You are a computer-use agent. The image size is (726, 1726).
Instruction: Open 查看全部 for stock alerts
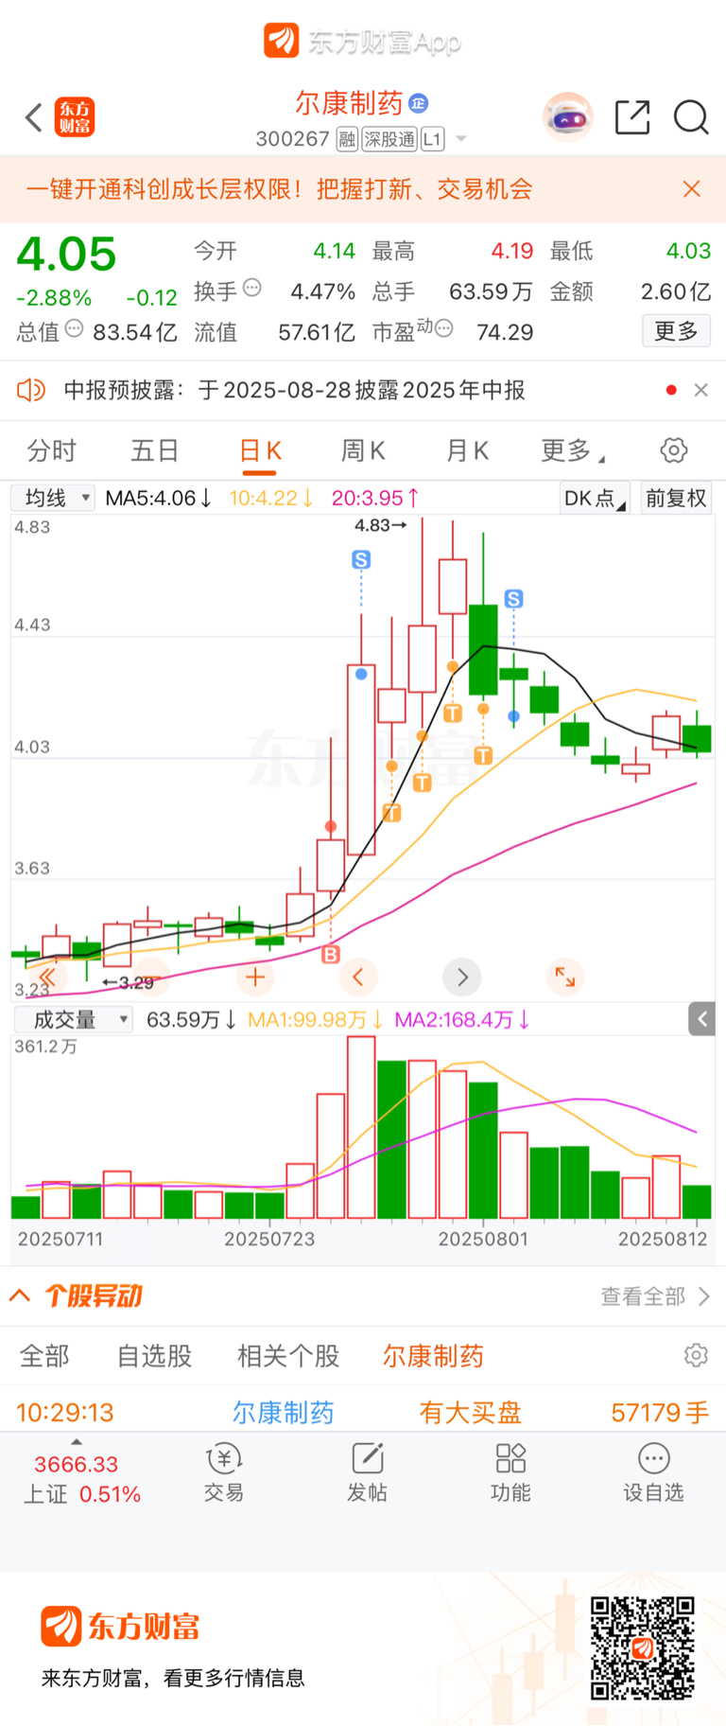[x=655, y=1296]
